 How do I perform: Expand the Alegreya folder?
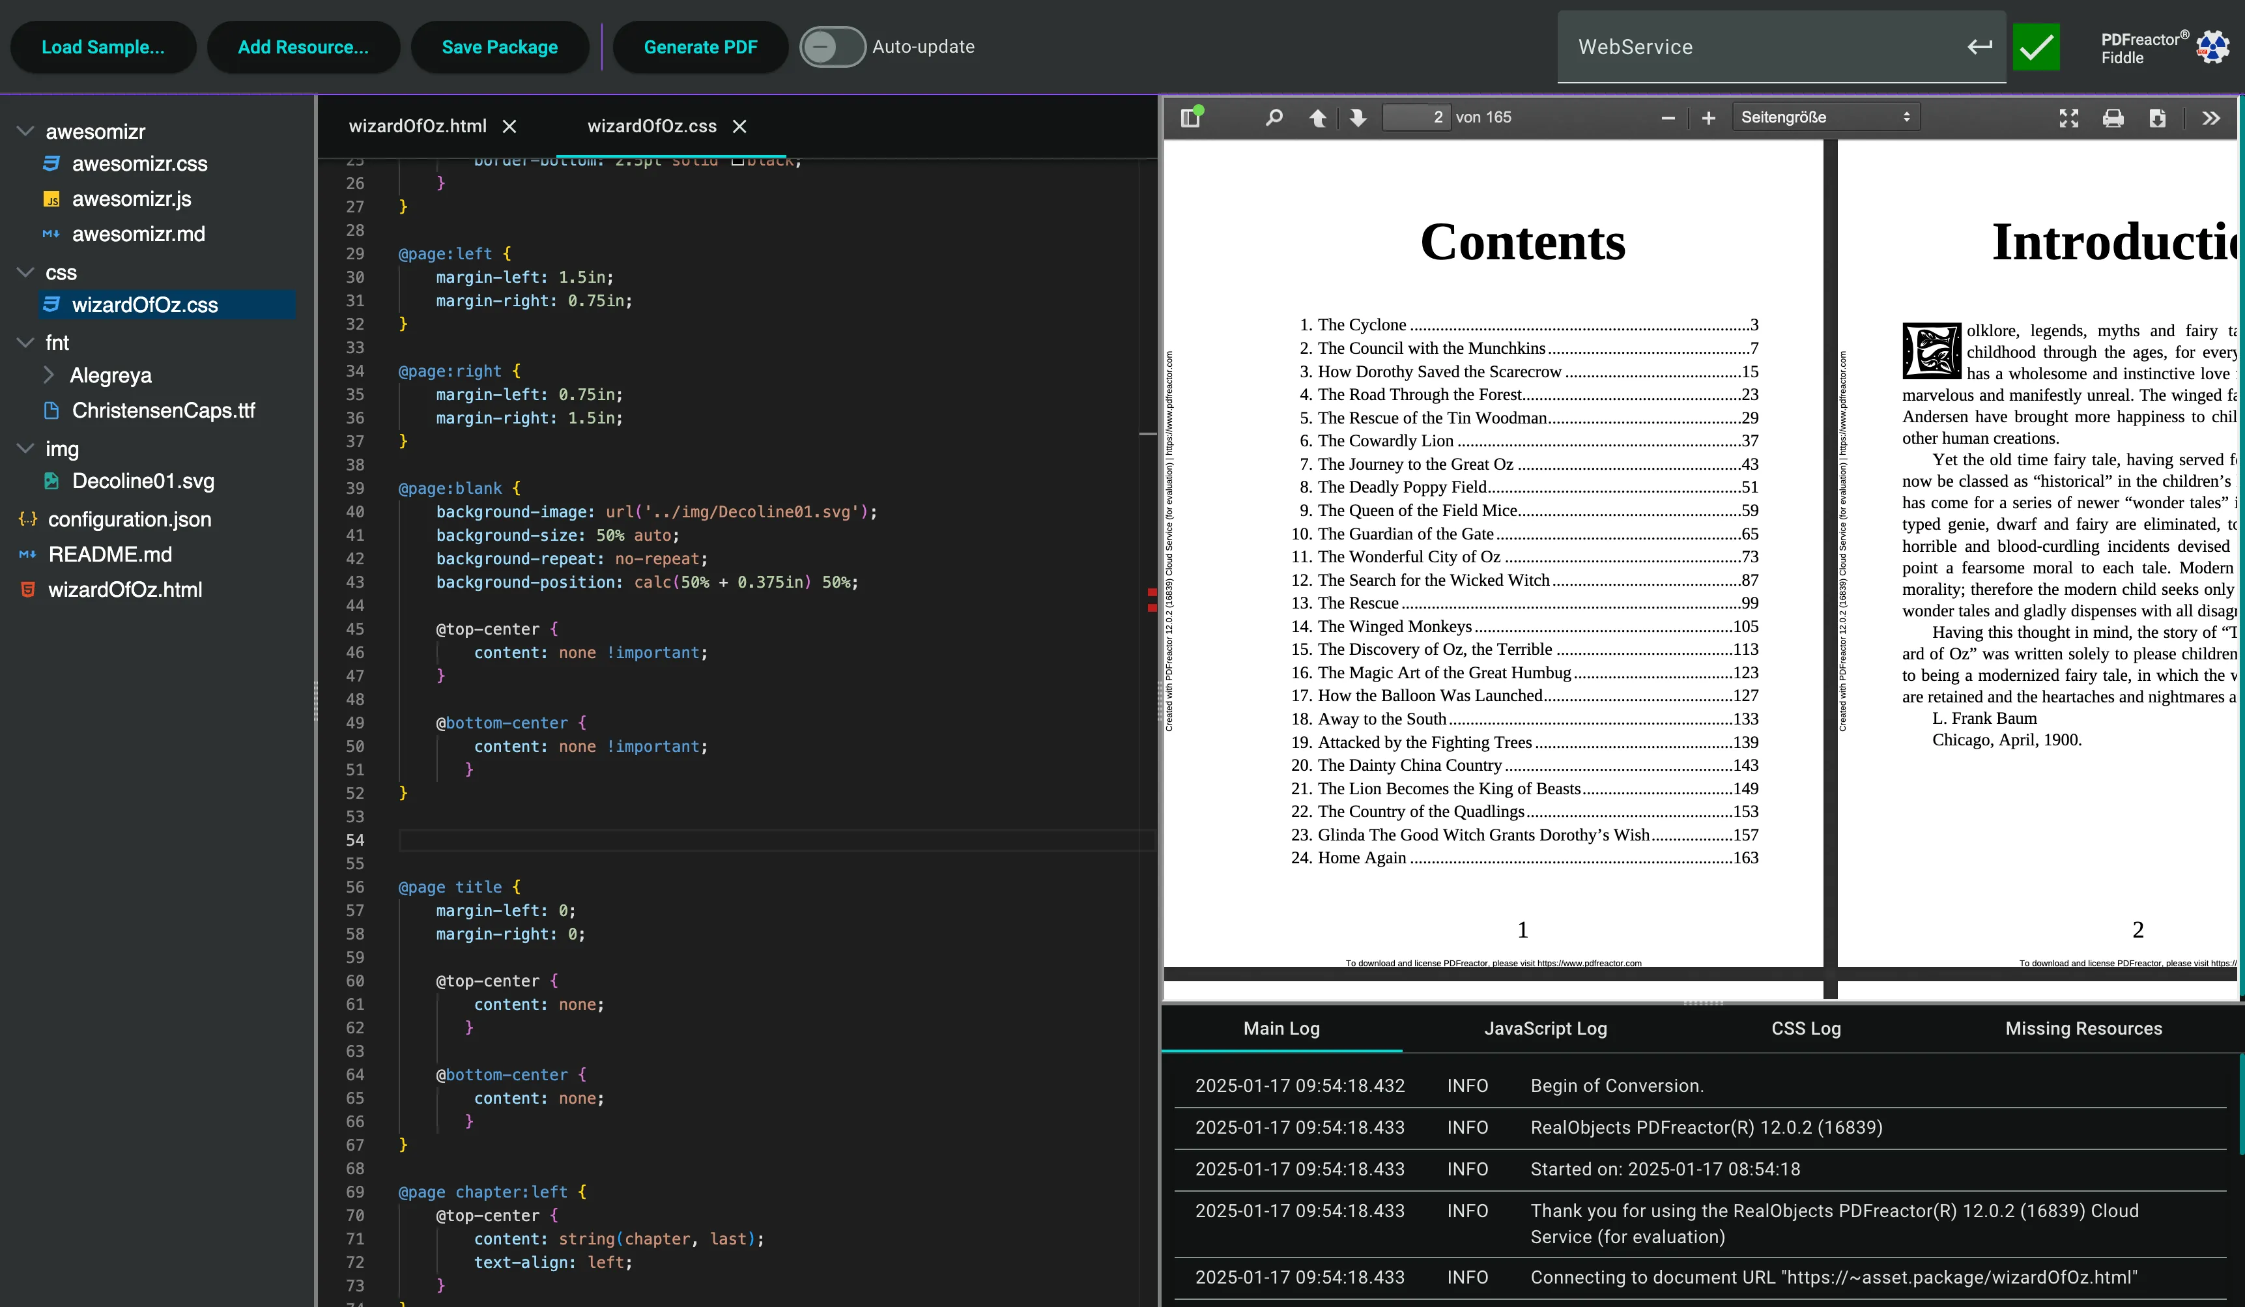(x=49, y=375)
